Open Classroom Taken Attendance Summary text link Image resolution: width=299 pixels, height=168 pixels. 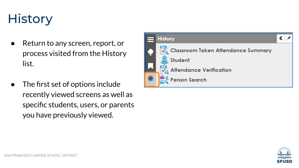click(221, 50)
